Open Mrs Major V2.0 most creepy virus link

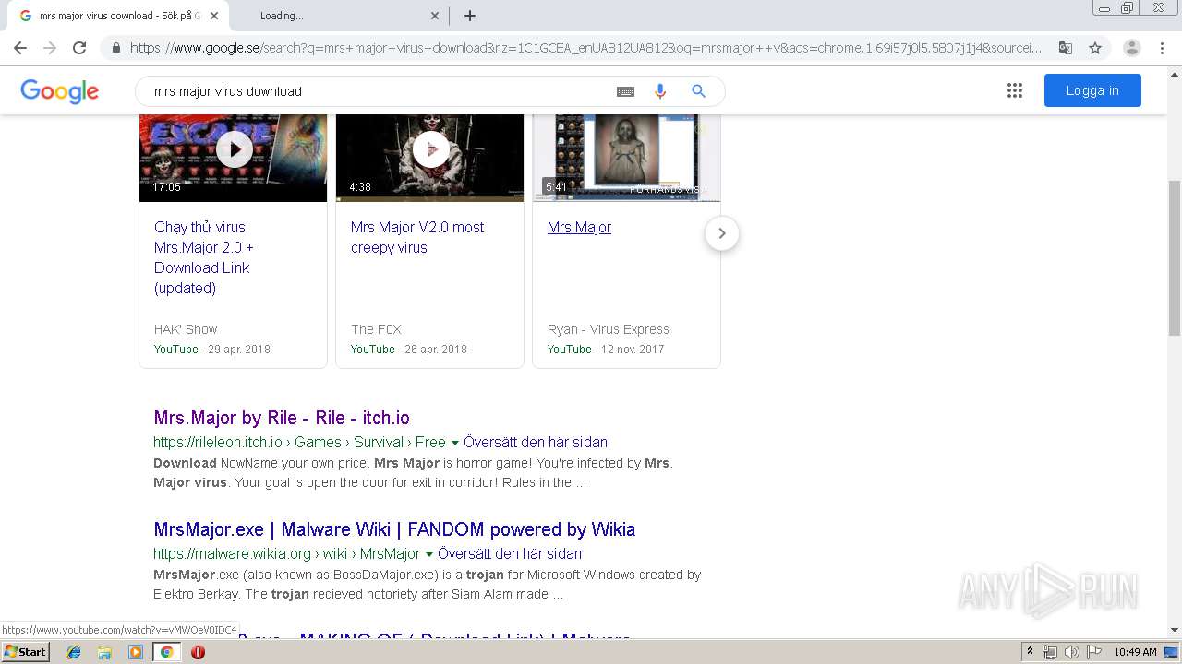(x=417, y=237)
